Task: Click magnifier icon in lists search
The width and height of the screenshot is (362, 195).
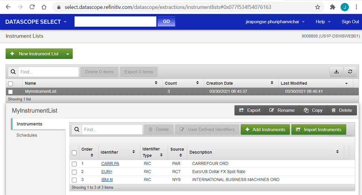Action: click(x=13, y=72)
